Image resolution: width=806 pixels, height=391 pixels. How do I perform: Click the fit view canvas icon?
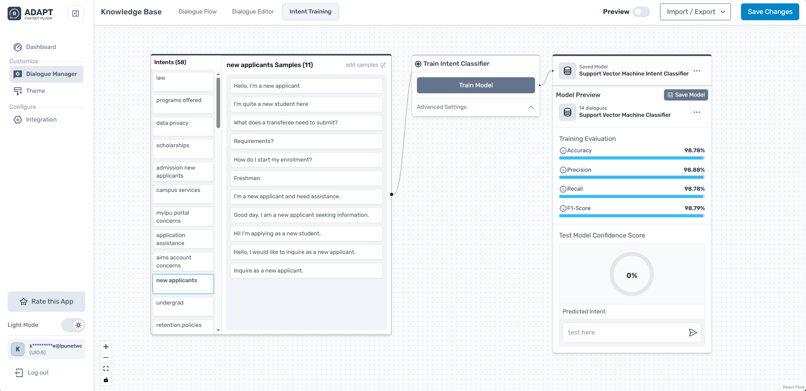[106, 369]
